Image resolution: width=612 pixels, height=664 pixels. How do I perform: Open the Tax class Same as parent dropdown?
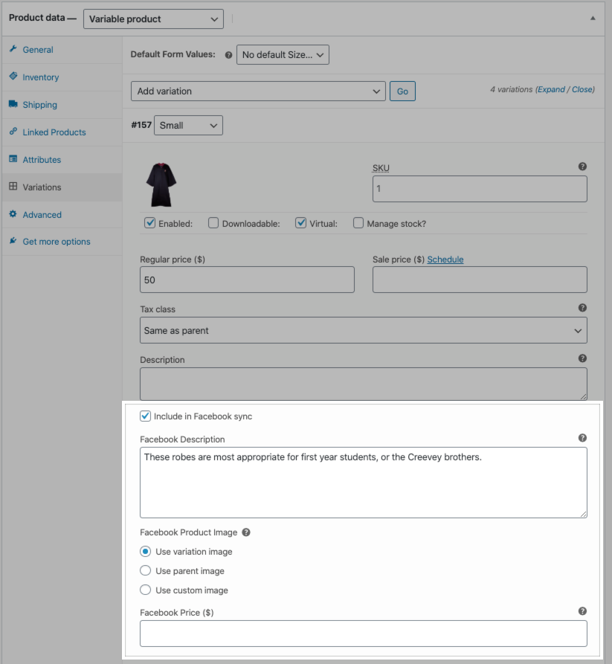(x=364, y=330)
